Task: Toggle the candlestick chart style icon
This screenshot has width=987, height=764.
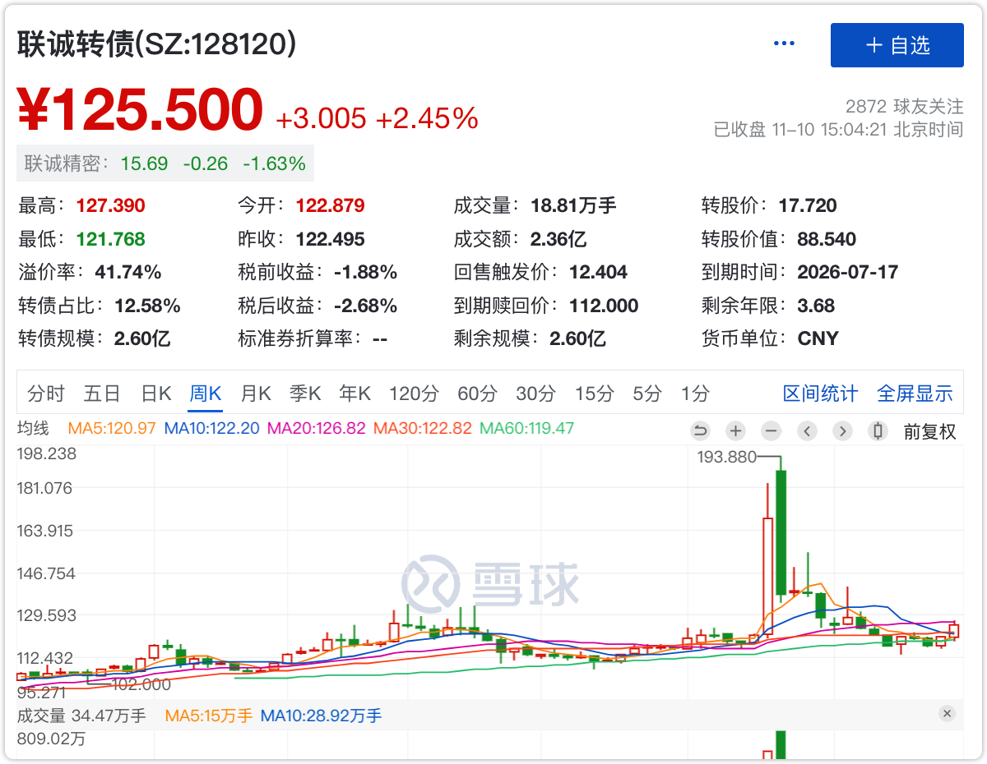Action: (878, 430)
